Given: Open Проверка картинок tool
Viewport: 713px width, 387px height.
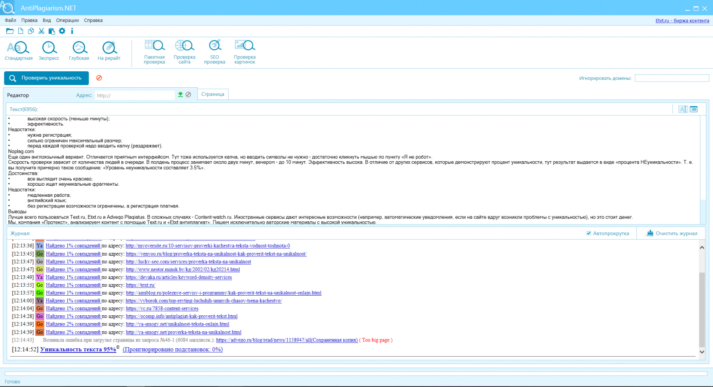Looking at the screenshot, I should (245, 52).
